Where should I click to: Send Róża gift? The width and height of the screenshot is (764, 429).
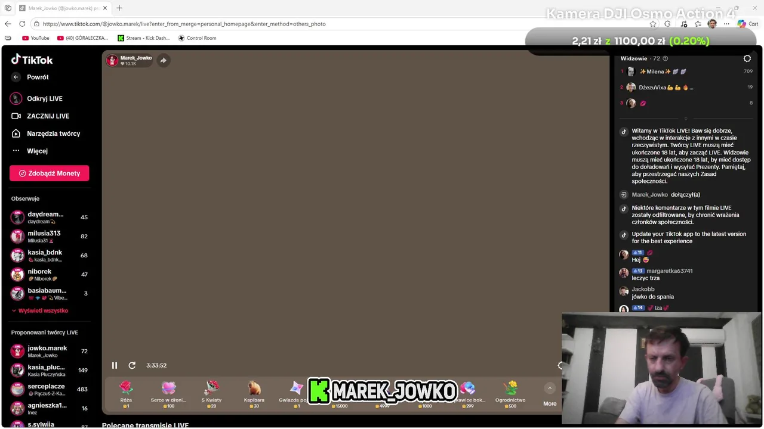pos(126,395)
